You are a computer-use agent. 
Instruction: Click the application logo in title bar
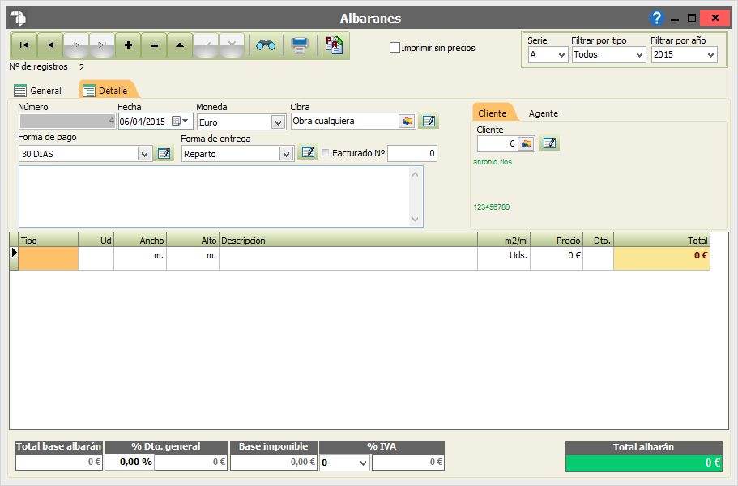pyautogui.click(x=18, y=19)
